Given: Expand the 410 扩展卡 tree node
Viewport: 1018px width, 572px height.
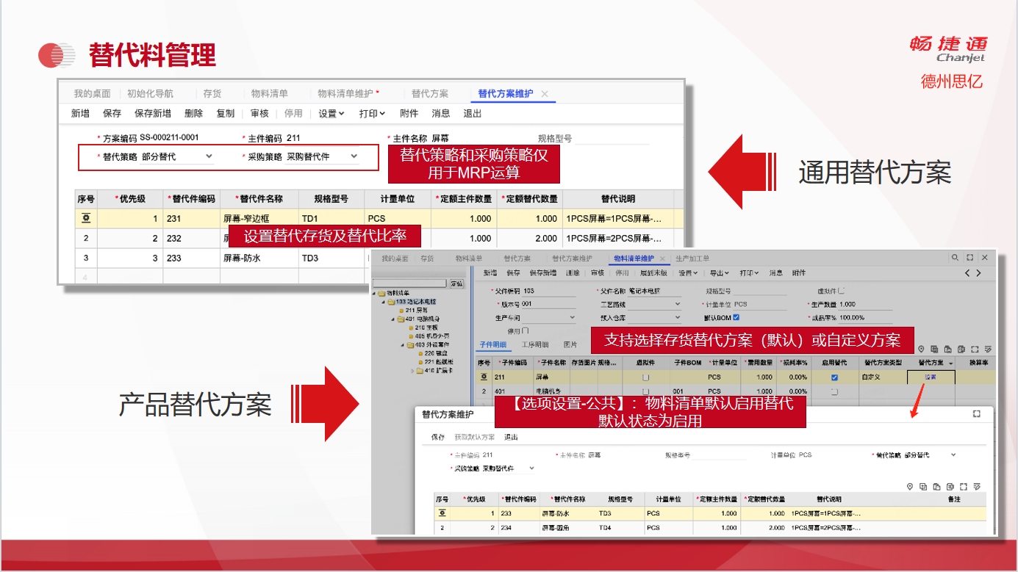Looking at the screenshot, I should (412, 371).
